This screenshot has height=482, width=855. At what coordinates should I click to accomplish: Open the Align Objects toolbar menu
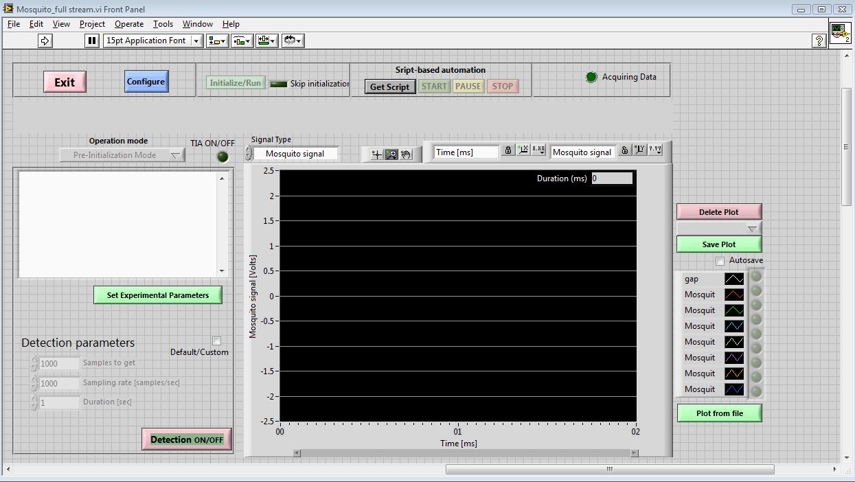[218, 41]
